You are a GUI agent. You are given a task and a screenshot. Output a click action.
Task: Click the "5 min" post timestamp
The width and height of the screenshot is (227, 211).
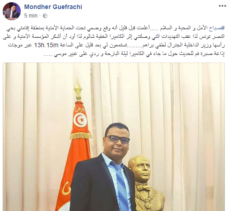coord(31,16)
